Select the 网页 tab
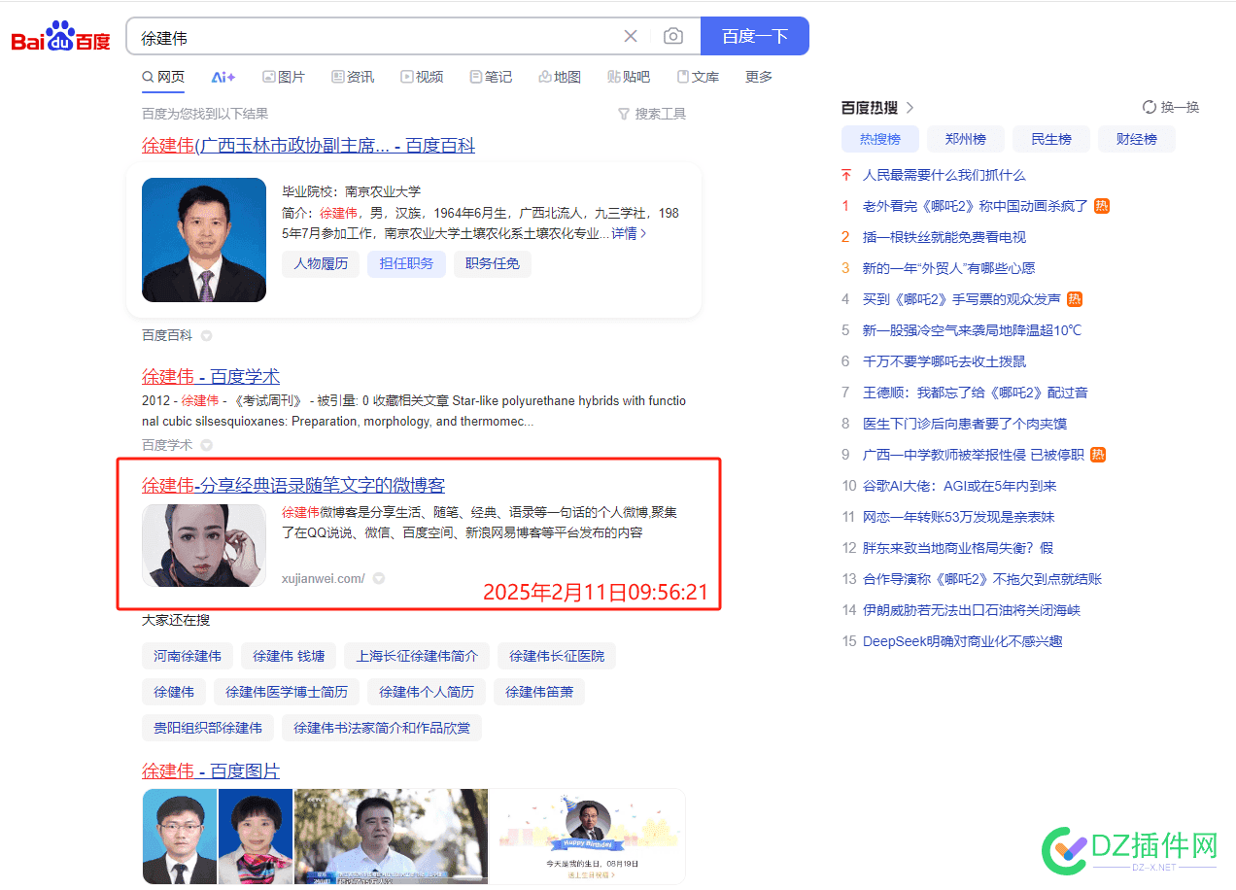 pos(163,77)
